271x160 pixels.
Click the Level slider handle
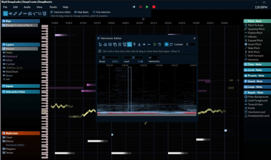tap(133, 57)
